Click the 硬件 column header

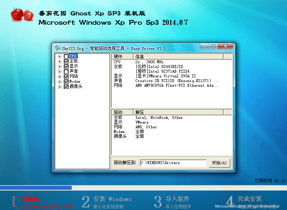click(122, 56)
